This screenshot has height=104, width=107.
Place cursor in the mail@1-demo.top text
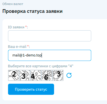tap(27, 55)
